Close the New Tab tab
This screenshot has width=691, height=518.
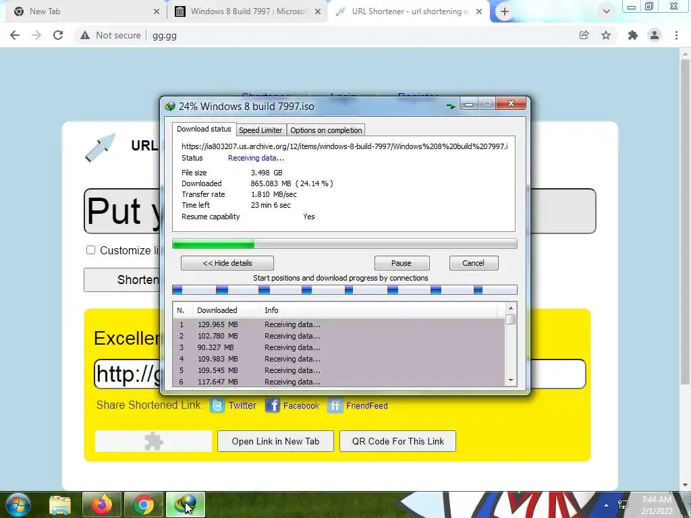point(157,12)
